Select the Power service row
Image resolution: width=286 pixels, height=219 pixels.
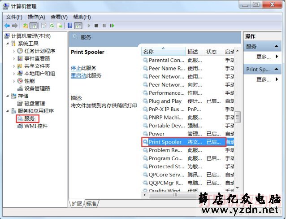(x=188, y=134)
